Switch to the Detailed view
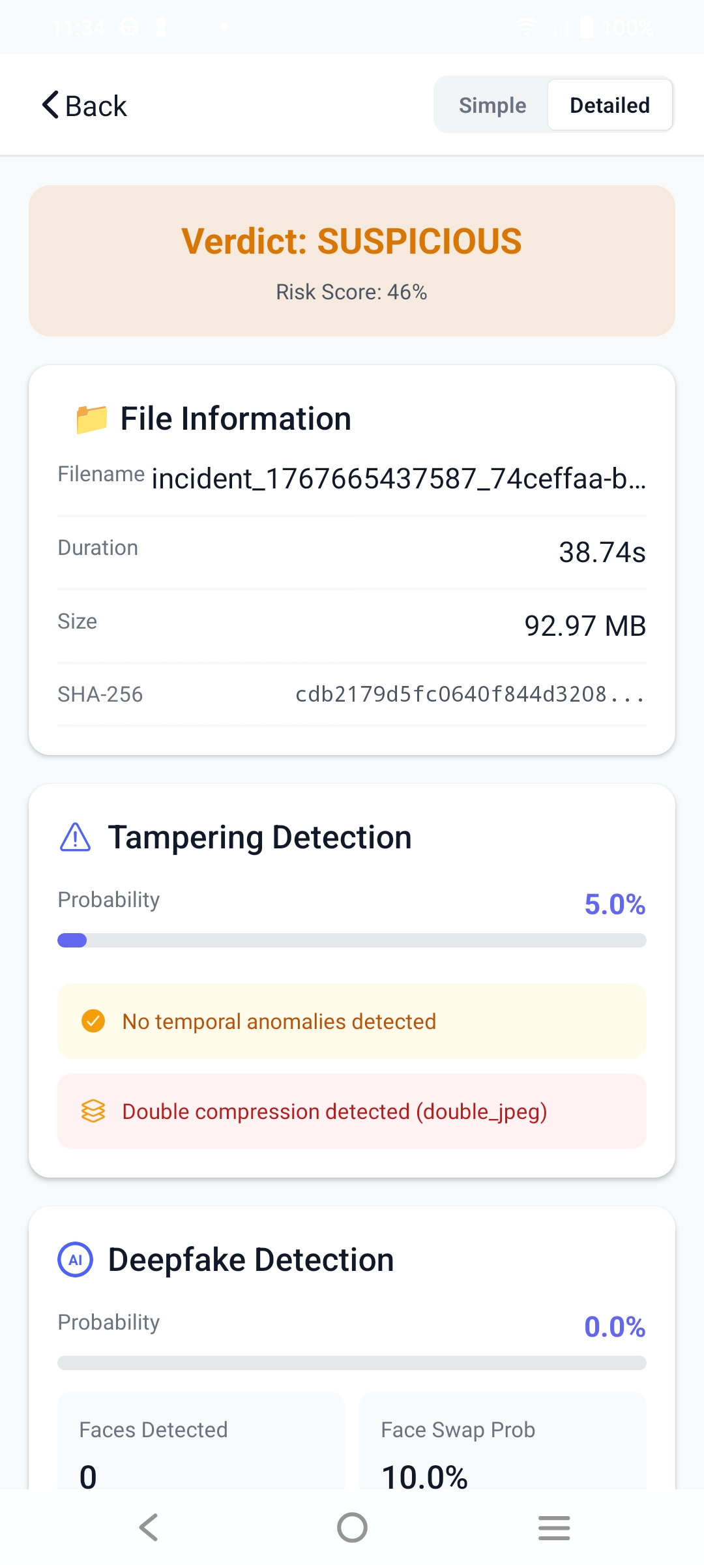This screenshot has height=1565, width=704. (609, 105)
